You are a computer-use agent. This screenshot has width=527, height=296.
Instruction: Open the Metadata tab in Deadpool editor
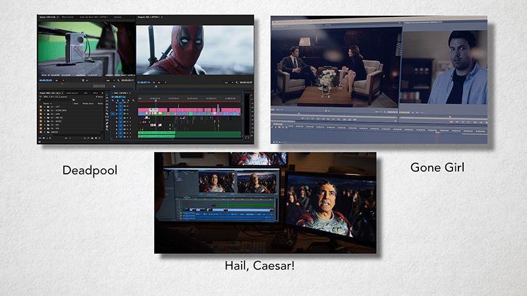click(x=118, y=17)
